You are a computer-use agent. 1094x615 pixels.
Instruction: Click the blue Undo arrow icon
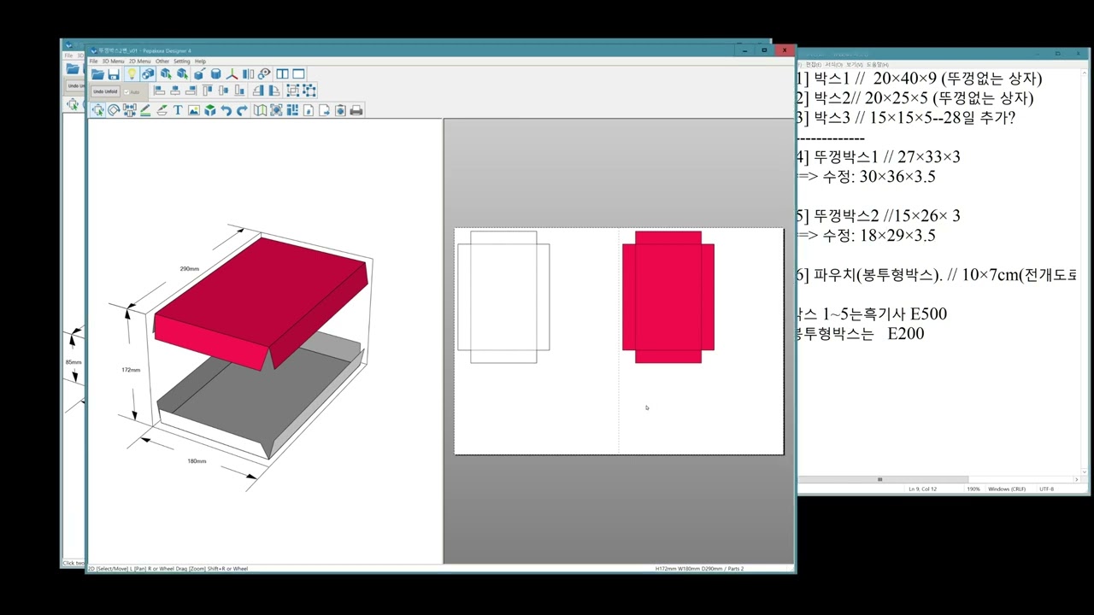(x=226, y=110)
